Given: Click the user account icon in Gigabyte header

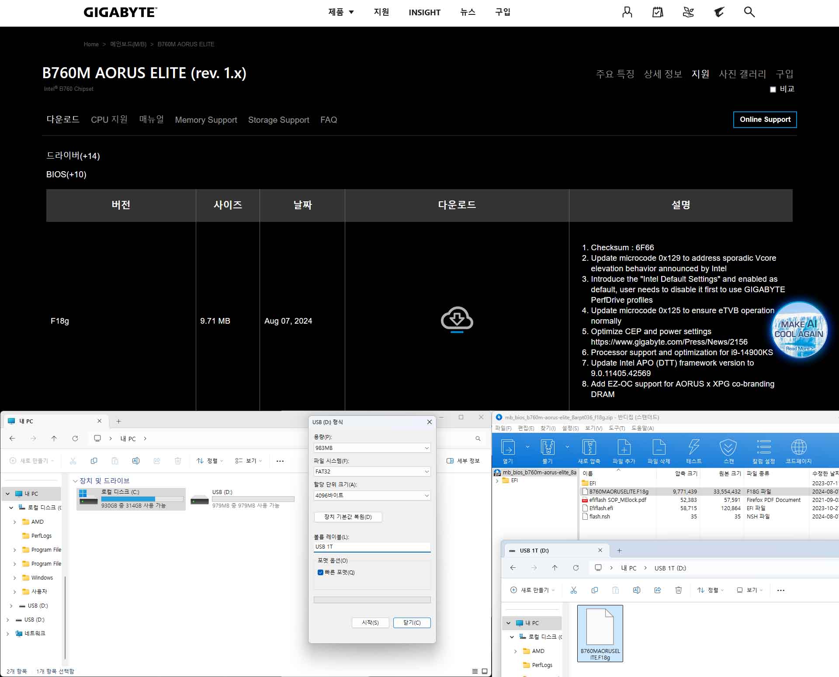Looking at the screenshot, I should click(x=627, y=12).
